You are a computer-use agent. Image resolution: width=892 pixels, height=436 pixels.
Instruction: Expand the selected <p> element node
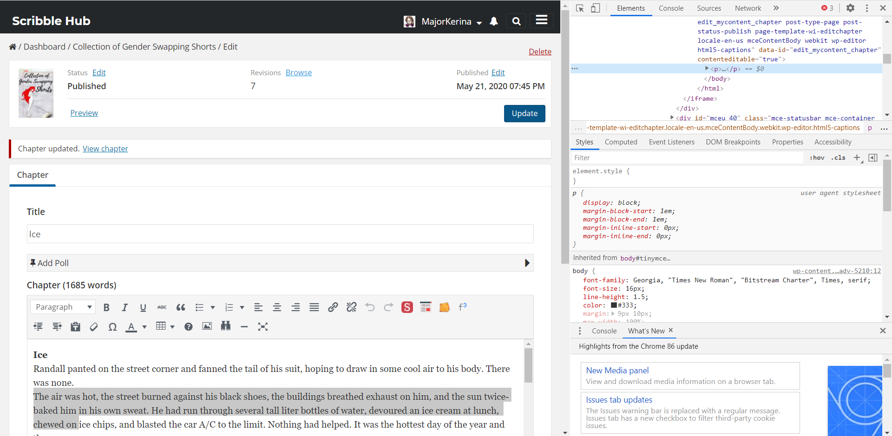coord(707,69)
